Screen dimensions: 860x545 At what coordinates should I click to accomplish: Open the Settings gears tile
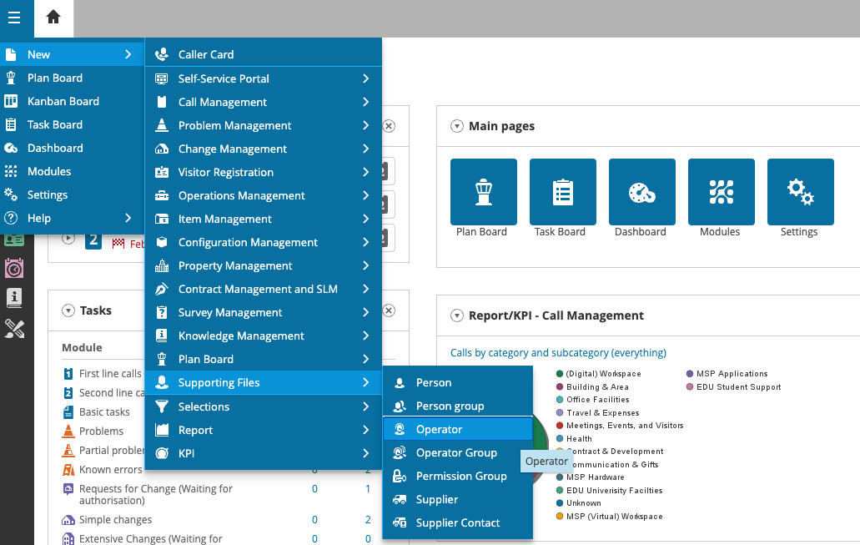(x=800, y=192)
